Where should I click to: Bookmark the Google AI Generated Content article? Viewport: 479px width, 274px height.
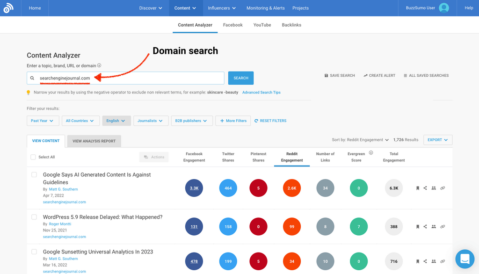tap(418, 188)
